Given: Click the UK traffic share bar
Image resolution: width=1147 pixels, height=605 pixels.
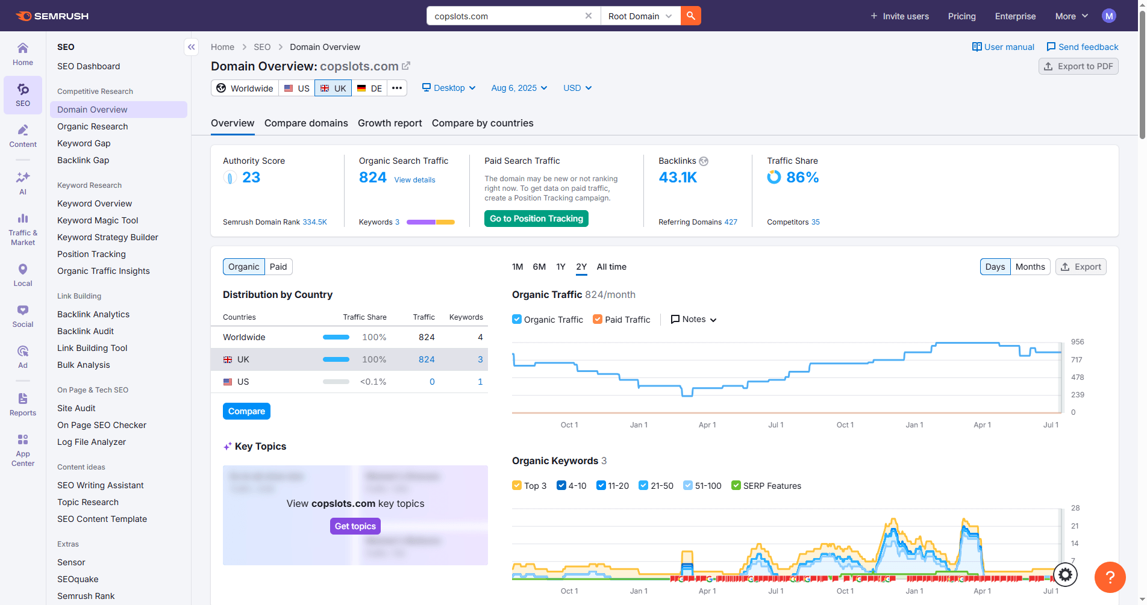Looking at the screenshot, I should click(x=336, y=359).
